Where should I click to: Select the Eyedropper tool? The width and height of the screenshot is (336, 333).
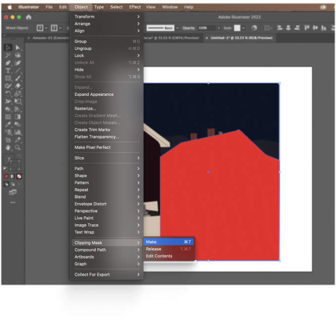(x=8, y=125)
